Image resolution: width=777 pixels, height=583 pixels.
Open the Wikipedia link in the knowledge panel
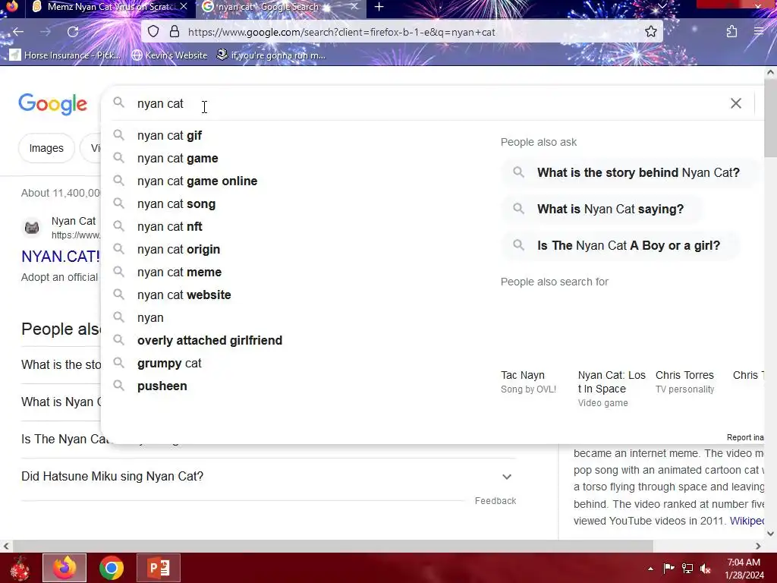pyautogui.click(x=747, y=521)
